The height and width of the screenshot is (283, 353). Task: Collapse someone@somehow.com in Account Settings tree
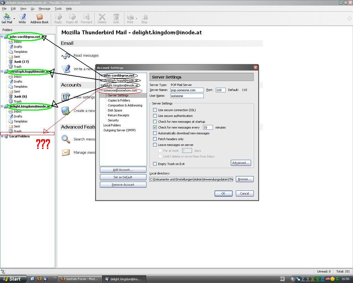pos(102,90)
